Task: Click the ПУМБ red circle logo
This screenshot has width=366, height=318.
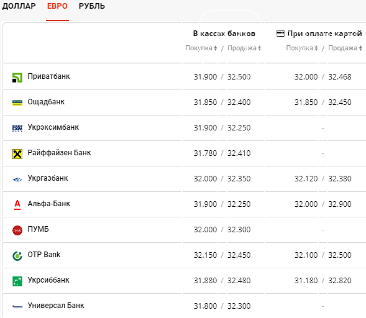Action: pos(17,230)
